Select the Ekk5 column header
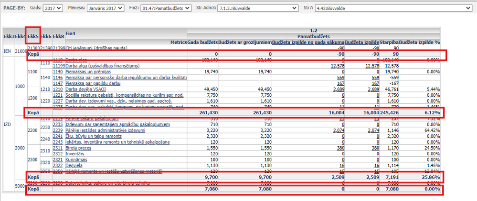This screenshot has height=201, width=477. (x=33, y=36)
